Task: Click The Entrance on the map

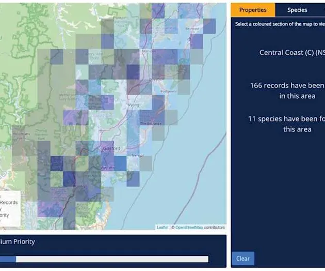Action: tap(151, 123)
